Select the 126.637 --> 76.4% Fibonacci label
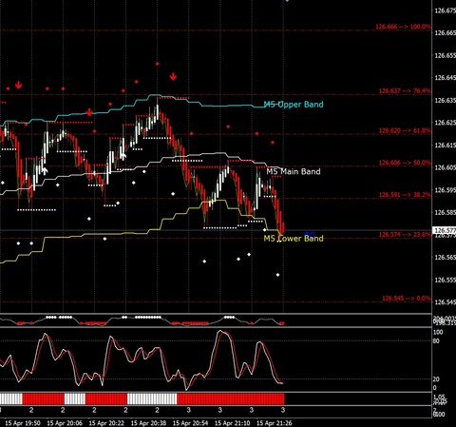This screenshot has height=427, width=456. coord(405,91)
